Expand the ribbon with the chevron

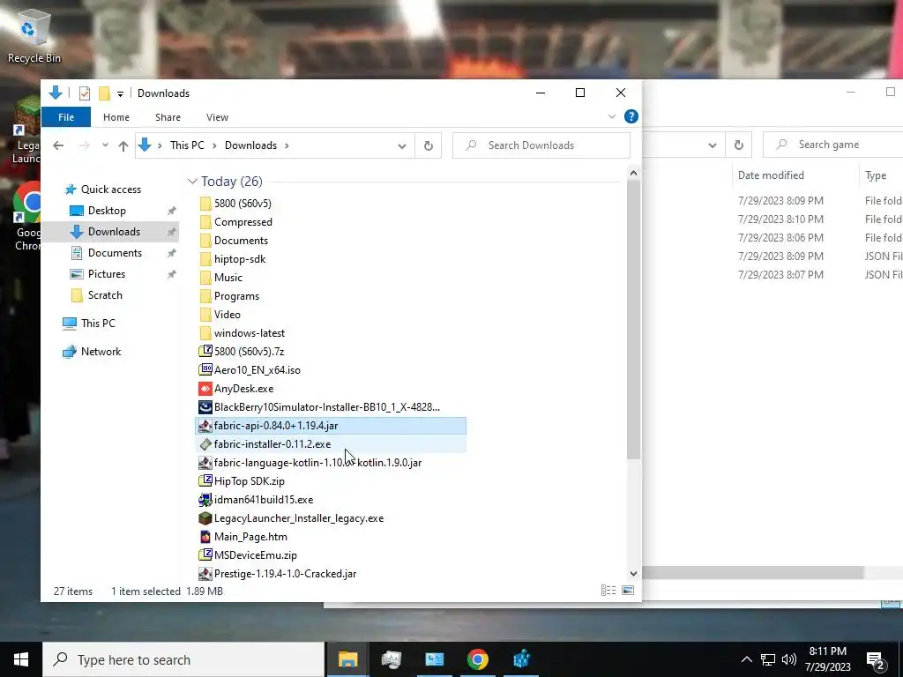point(612,117)
